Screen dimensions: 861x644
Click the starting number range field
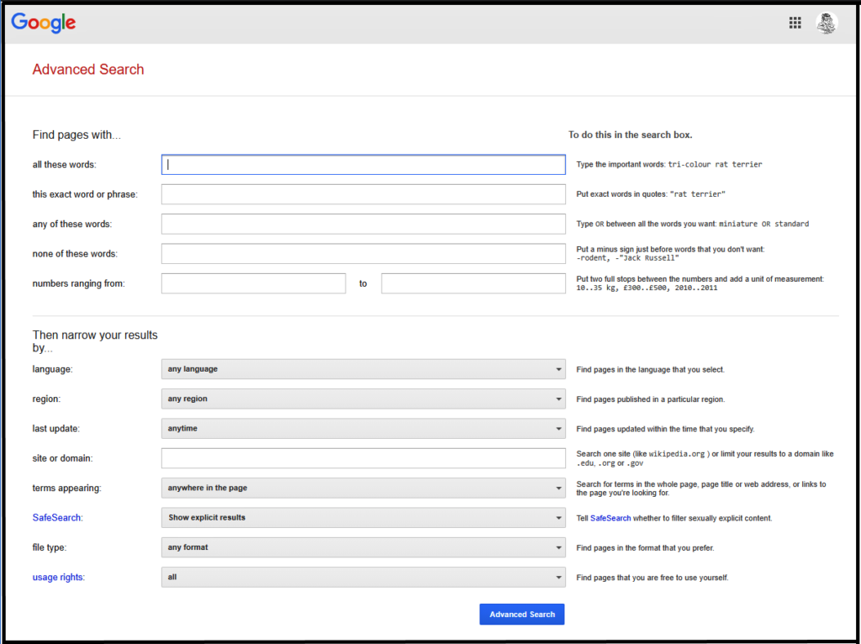point(254,283)
